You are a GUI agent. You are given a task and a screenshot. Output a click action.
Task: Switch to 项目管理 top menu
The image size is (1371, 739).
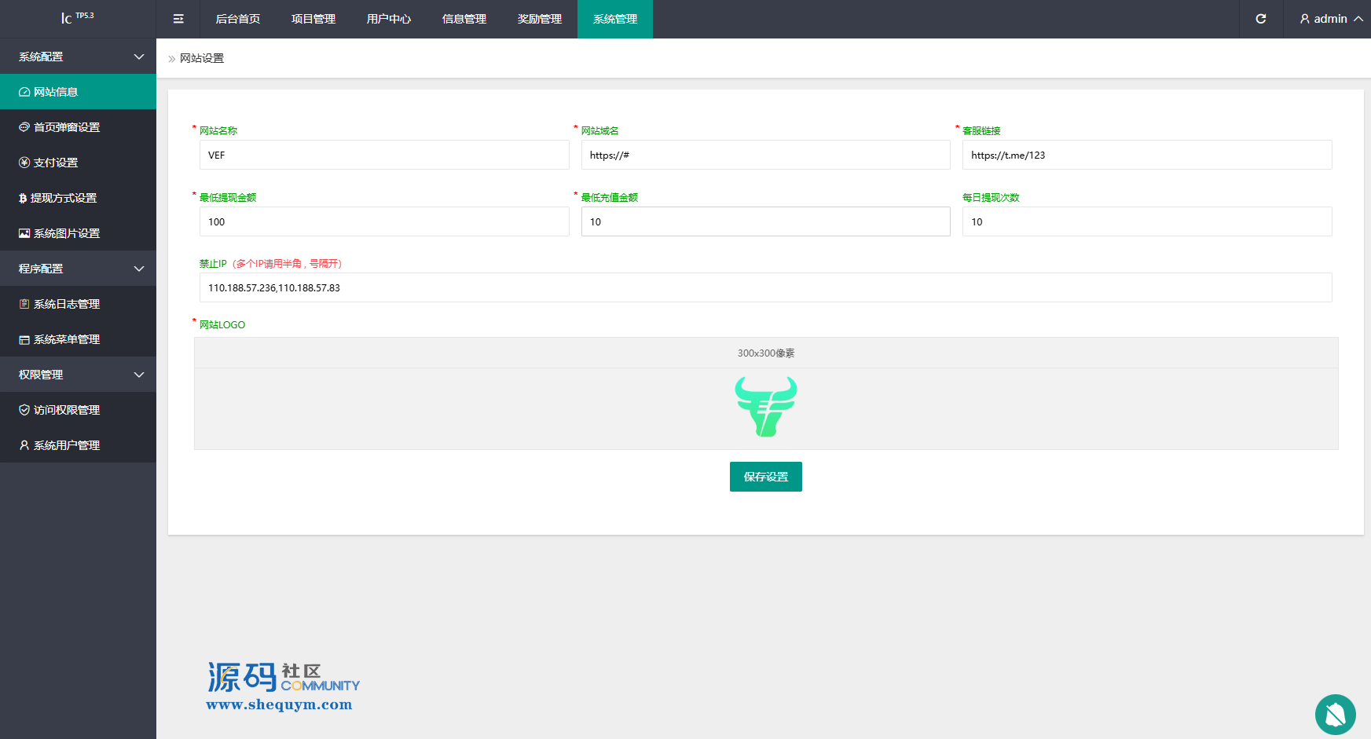[x=313, y=19]
